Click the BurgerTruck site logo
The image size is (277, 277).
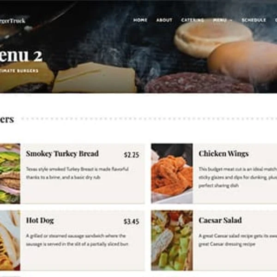(12, 21)
